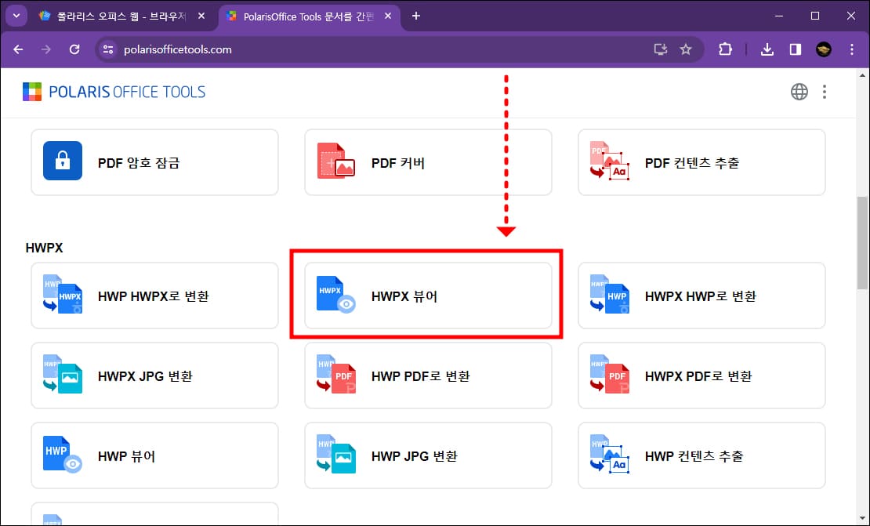Click the HWPX PDF로 변환 icon
This screenshot has width=870, height=526.
pyautogui.click(x=609, y=374)
